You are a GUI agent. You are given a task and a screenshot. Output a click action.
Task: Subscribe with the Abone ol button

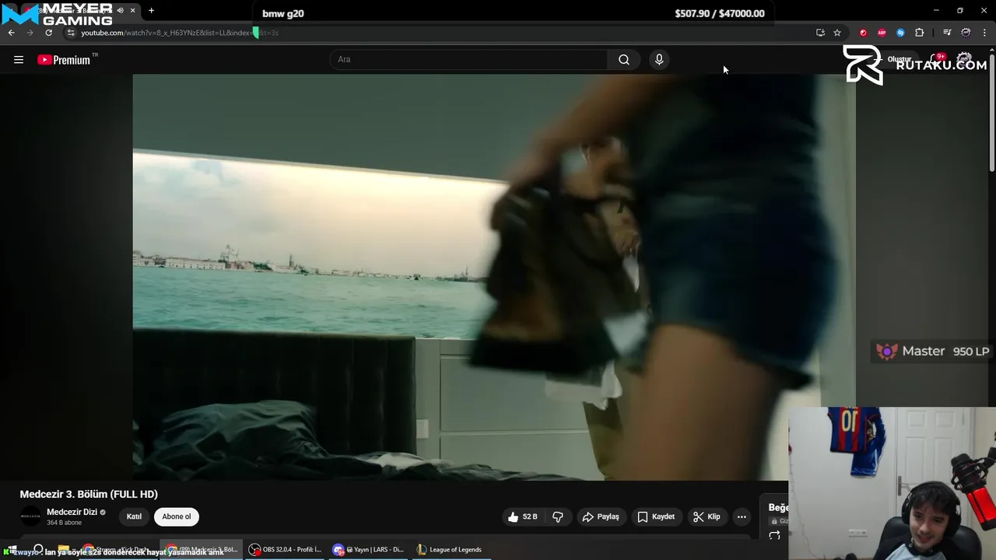(x=177, y=516)
